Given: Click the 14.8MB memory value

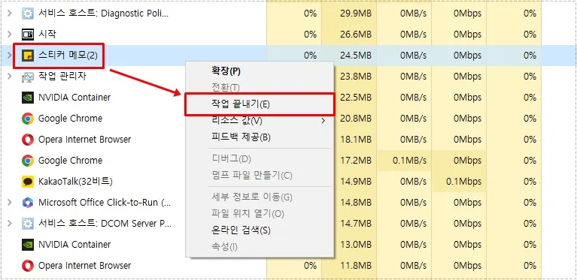Looking at the screenshot, I should [357, 202].
